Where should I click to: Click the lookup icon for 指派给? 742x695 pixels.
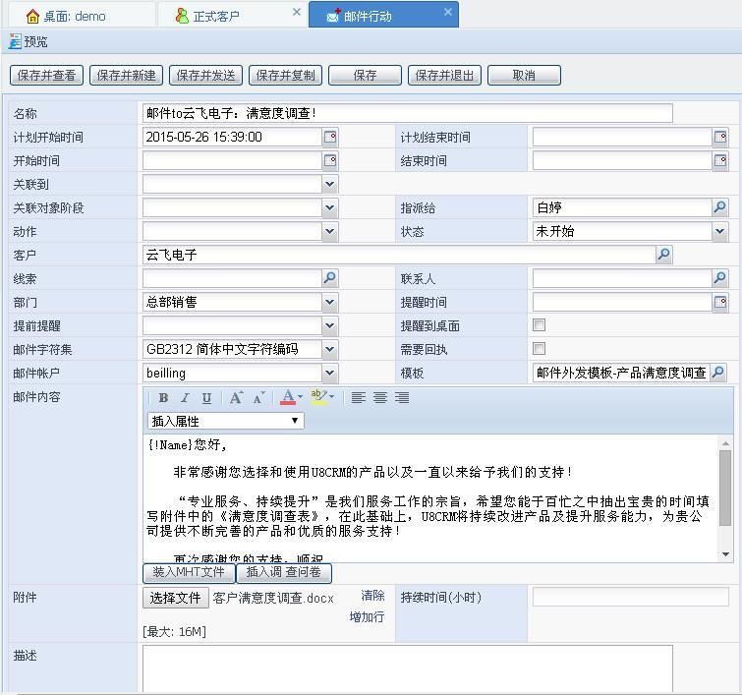tap(719, 207)
